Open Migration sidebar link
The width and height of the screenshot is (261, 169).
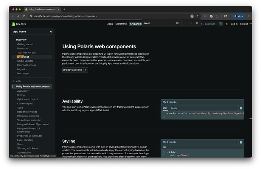(22, 69)
